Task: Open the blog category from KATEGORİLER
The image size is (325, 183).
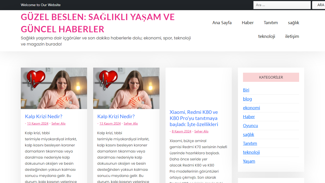Action: click(247, 99)
